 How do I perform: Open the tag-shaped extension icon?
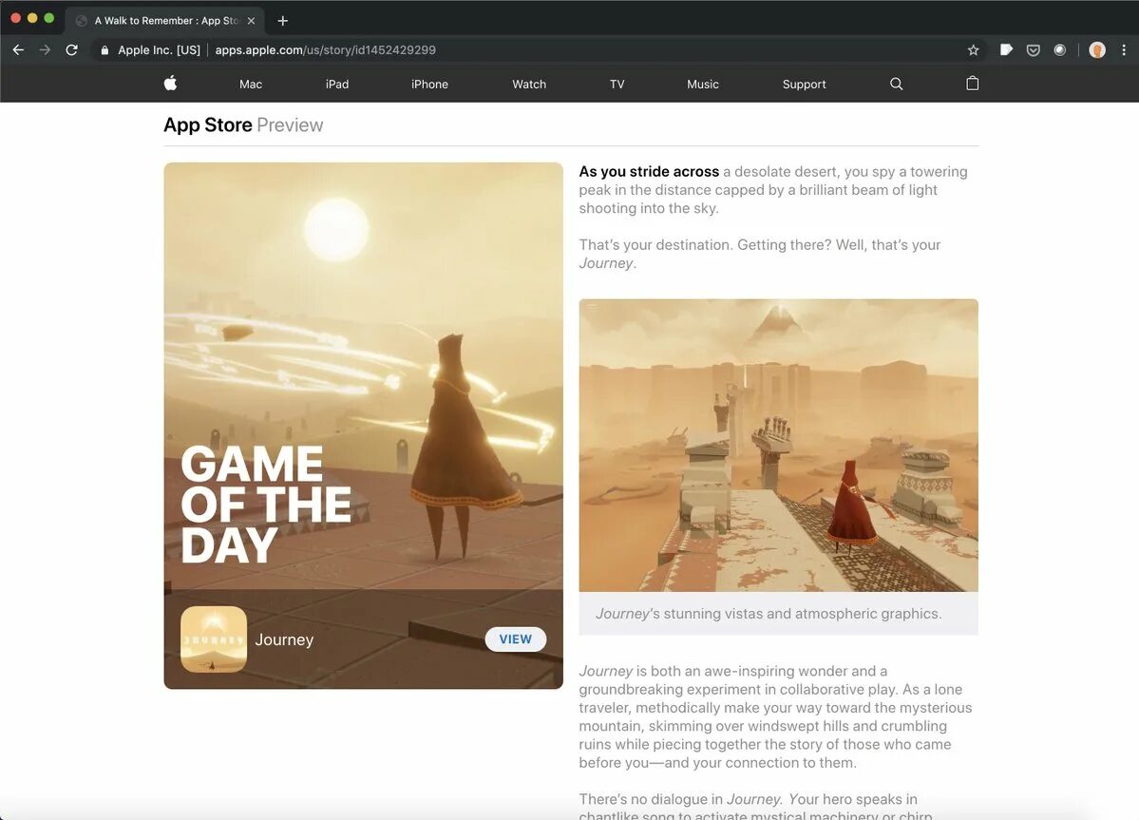tap(1006, 50)
